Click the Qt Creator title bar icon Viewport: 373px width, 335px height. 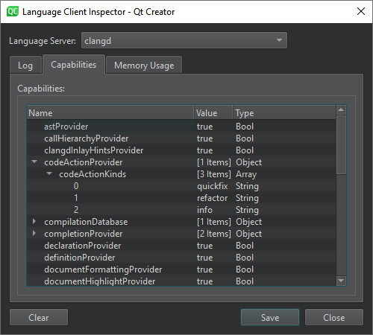tap(13, 11)
